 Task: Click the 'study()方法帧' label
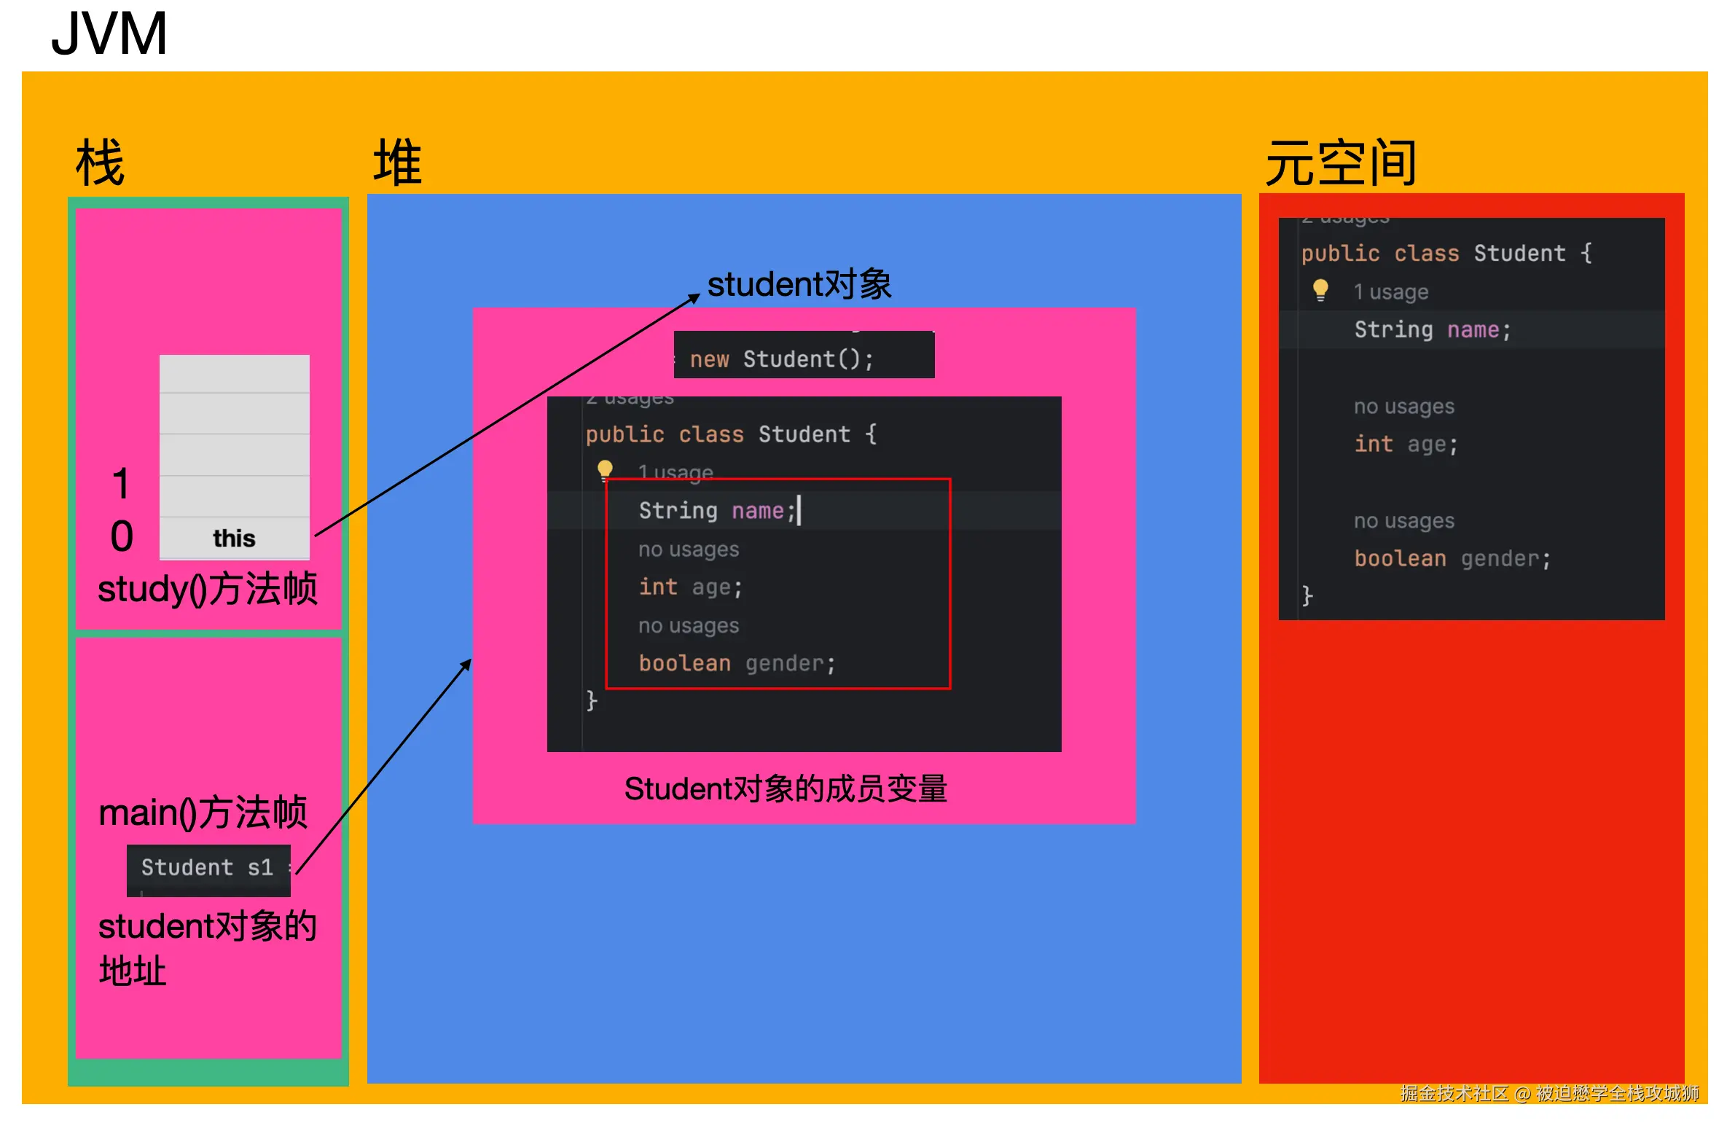click(208, 588)
